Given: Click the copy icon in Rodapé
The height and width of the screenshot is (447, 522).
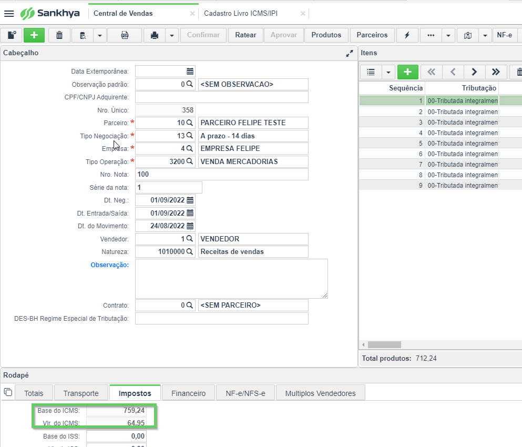Looking at the screenshot, I should tap(8, 392).
